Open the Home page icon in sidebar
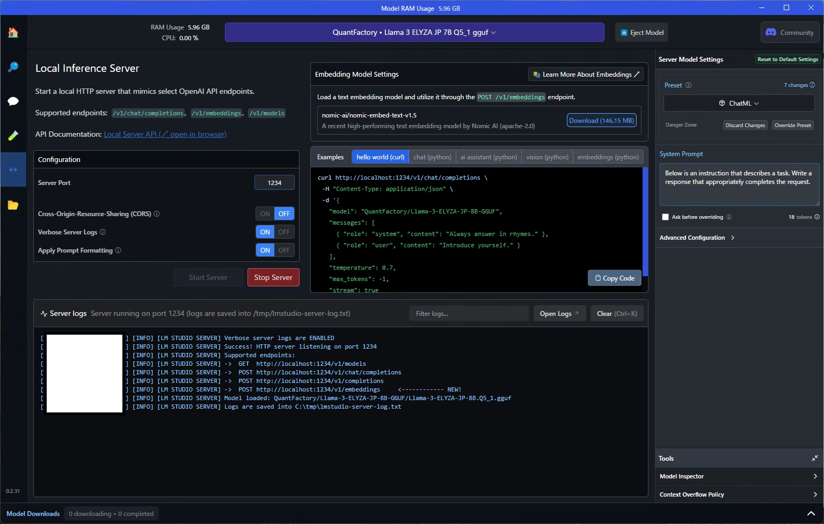The image size is (824, 524). tap(13, 32)
